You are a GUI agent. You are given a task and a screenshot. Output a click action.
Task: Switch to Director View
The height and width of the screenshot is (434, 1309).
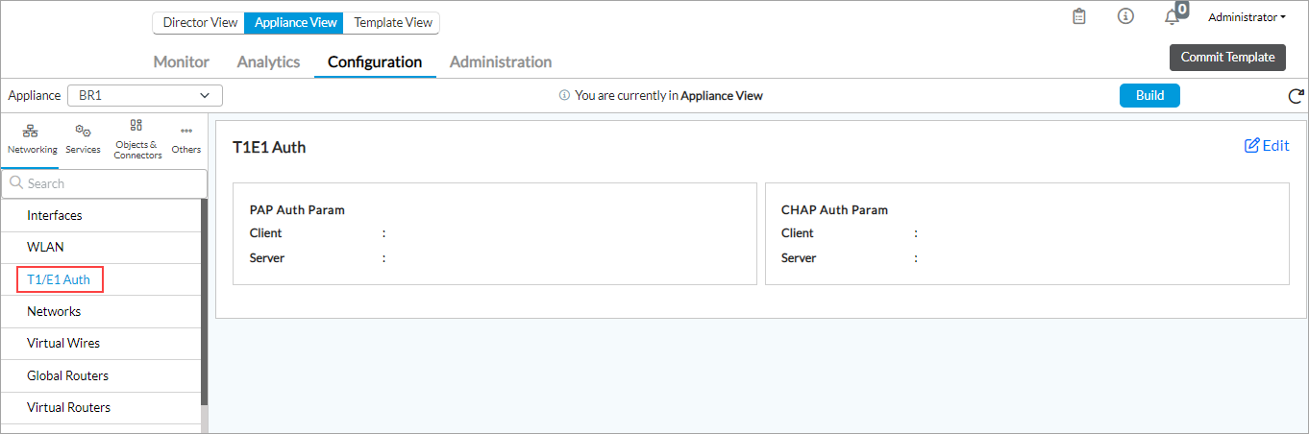200,22
